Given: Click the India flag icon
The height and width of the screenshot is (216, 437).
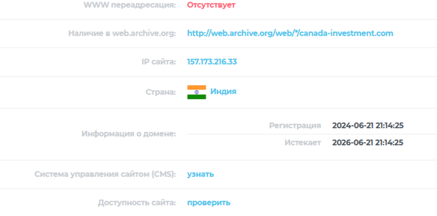Looking at the screenshot, I should [x=197, y=92].
